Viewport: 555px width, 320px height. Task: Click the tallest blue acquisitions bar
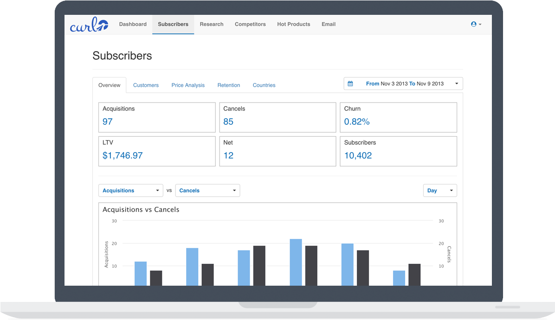[x=296, y=262]
